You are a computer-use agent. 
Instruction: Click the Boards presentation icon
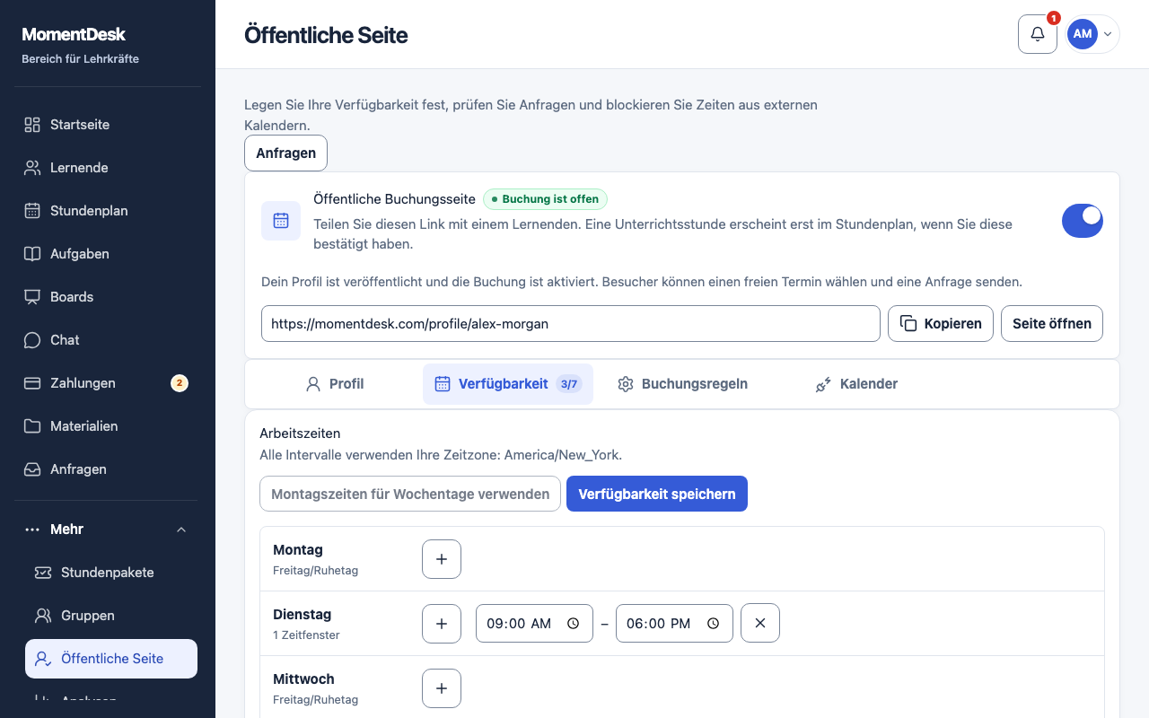[32, 297]
